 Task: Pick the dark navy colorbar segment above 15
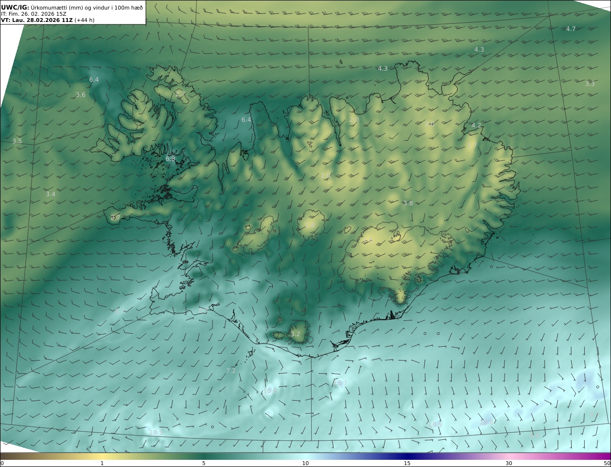407,456
